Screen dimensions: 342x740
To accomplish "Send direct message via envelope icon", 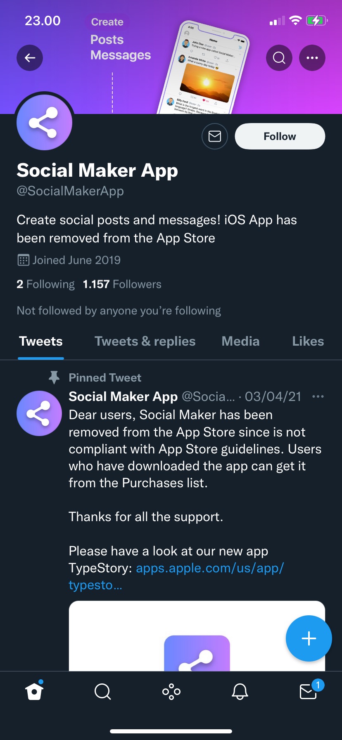I will 215,136.
